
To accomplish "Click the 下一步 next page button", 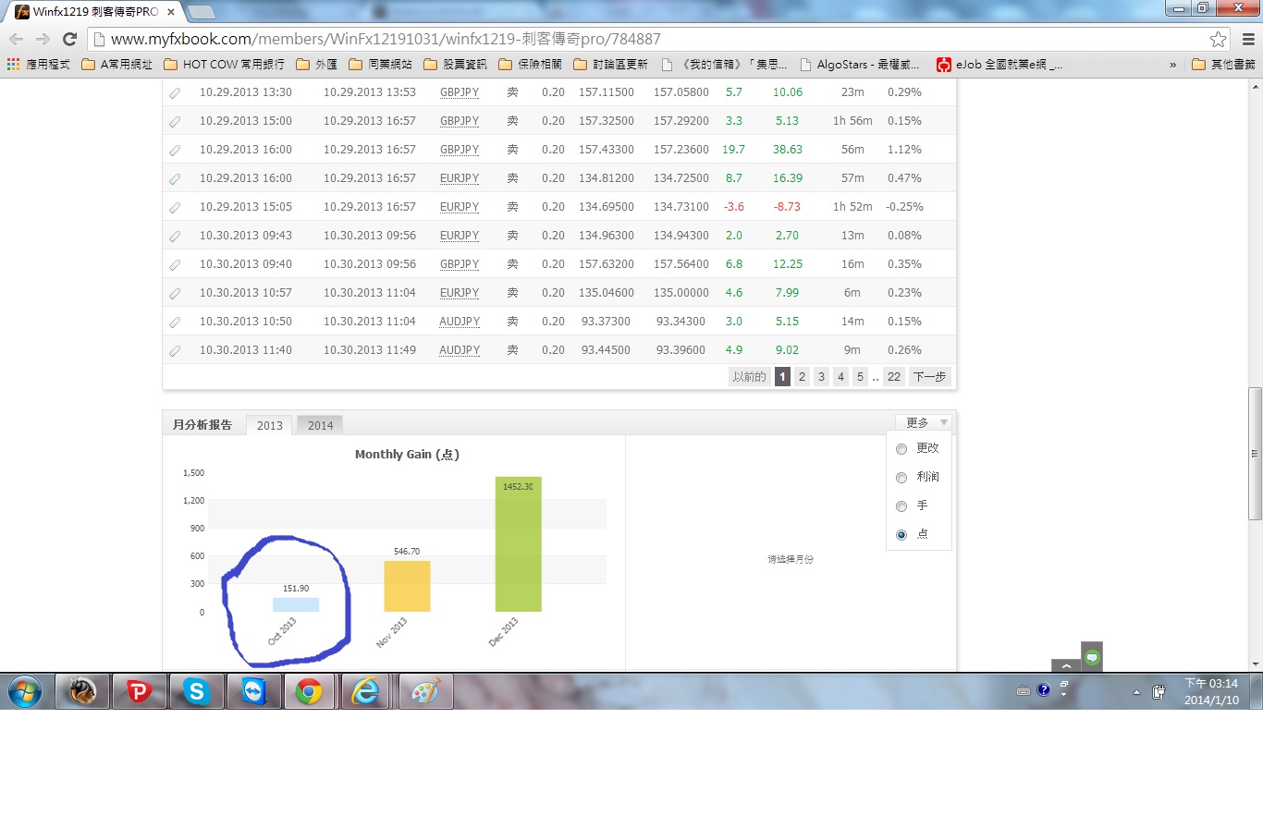I will (x=929, y=377).
